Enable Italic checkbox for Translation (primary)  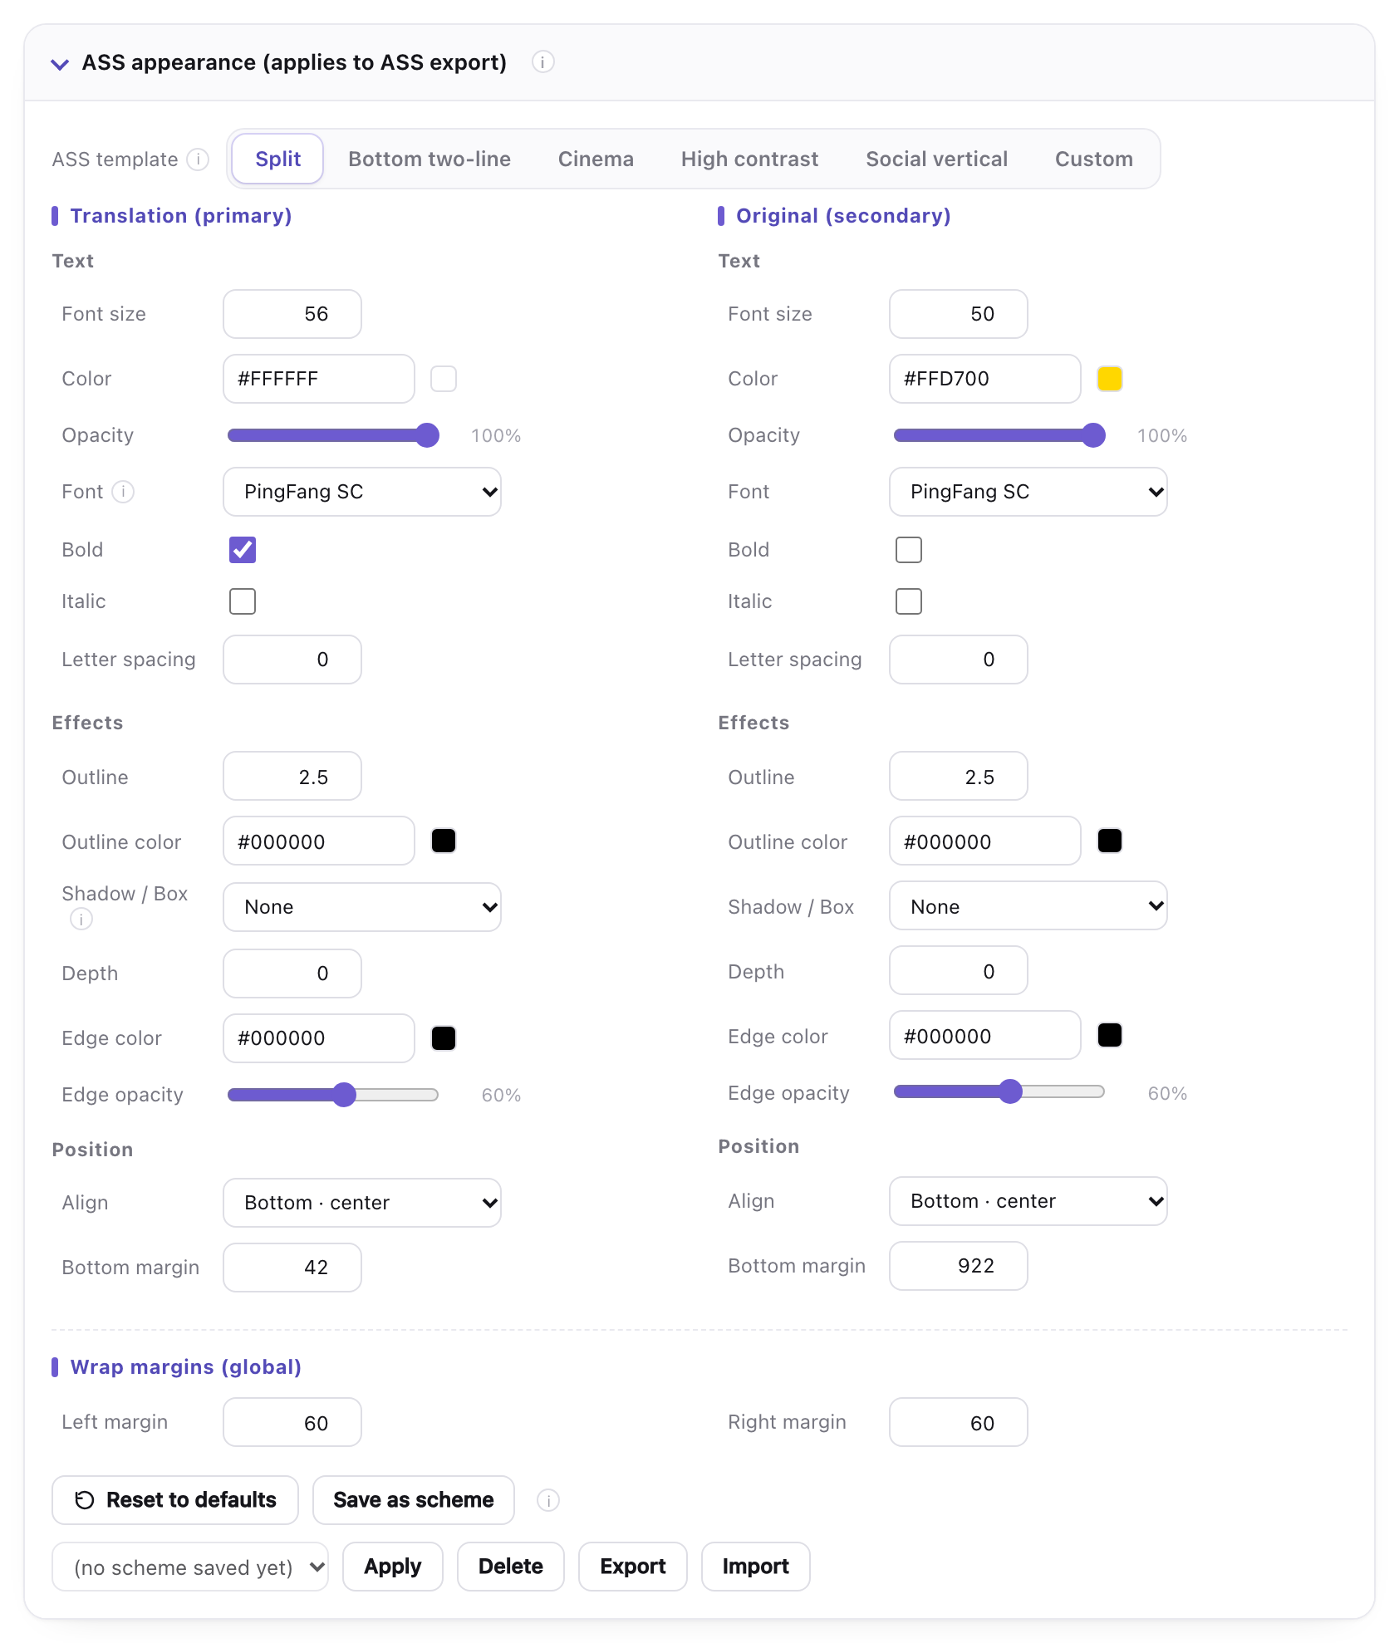[x=243, y=601]
